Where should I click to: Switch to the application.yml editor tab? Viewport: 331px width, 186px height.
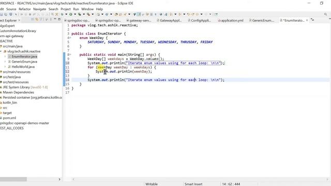pos(231,21)
